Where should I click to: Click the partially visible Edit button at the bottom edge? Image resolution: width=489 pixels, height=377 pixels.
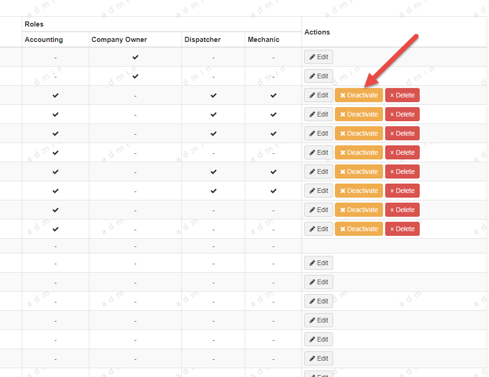click(x=318, y=374)
